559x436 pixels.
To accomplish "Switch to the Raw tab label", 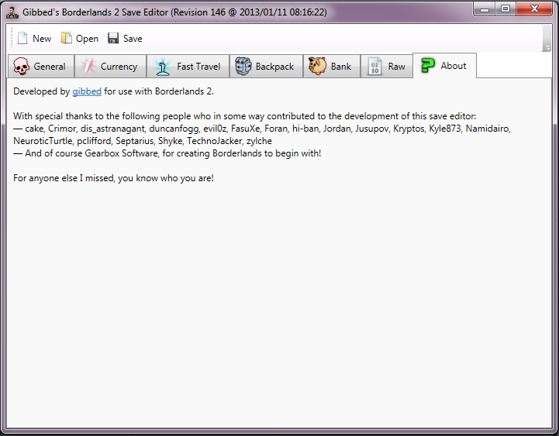I will pos(396,67).
